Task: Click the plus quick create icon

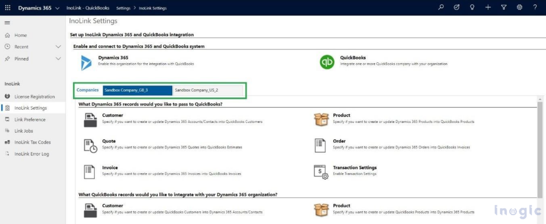Action: (x=488, y=7)
